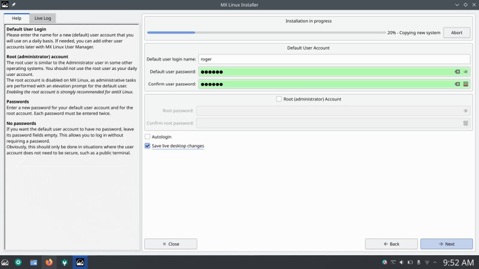479x269 pixels.
Task: Clear the Default user password field
Action: (457, 72)
